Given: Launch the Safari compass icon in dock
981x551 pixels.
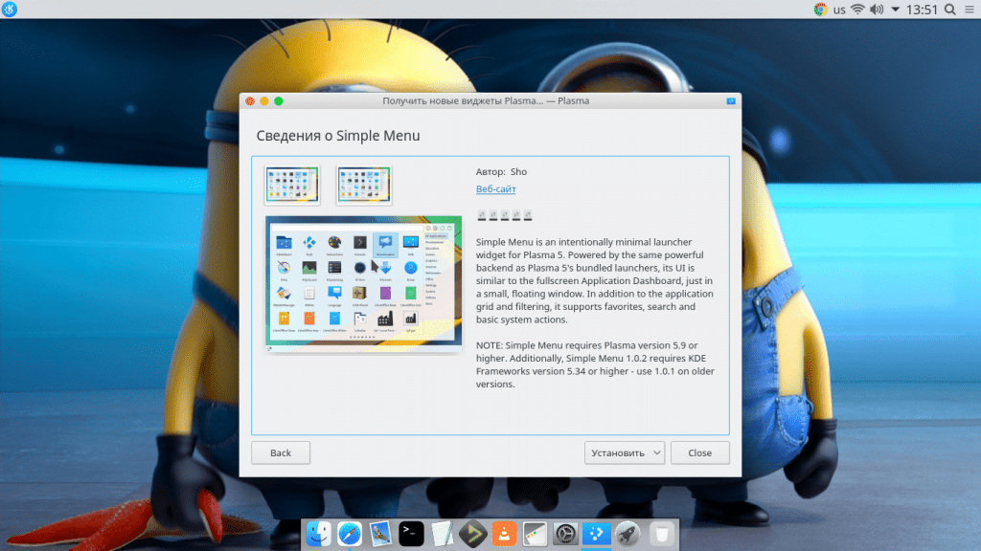Looking at the screenshot, I should 349,534.
